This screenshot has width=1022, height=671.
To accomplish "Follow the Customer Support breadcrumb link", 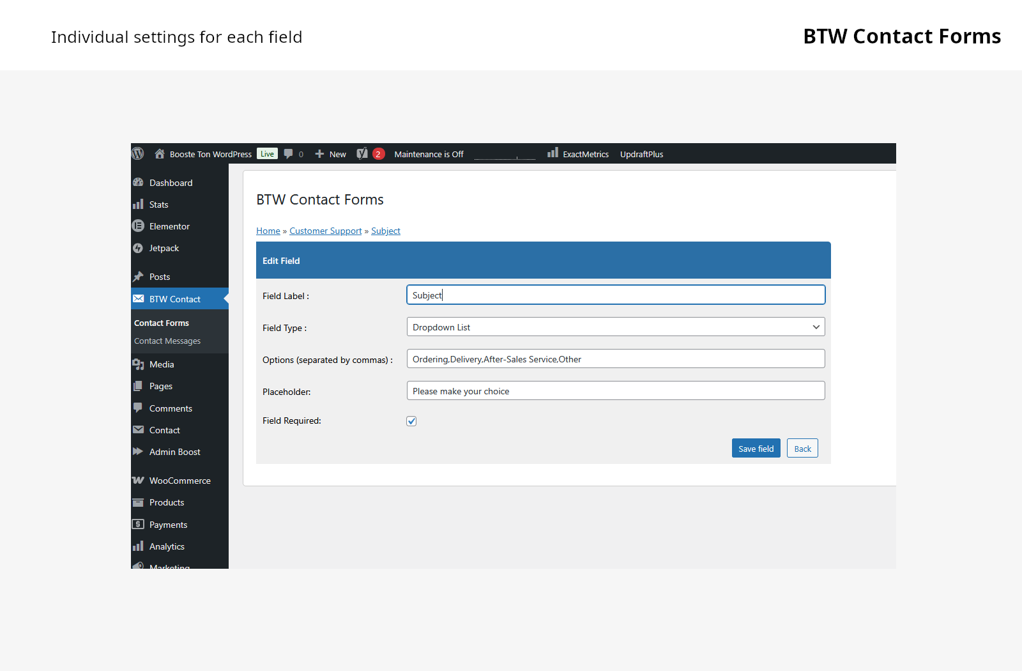I will [325, 231].
